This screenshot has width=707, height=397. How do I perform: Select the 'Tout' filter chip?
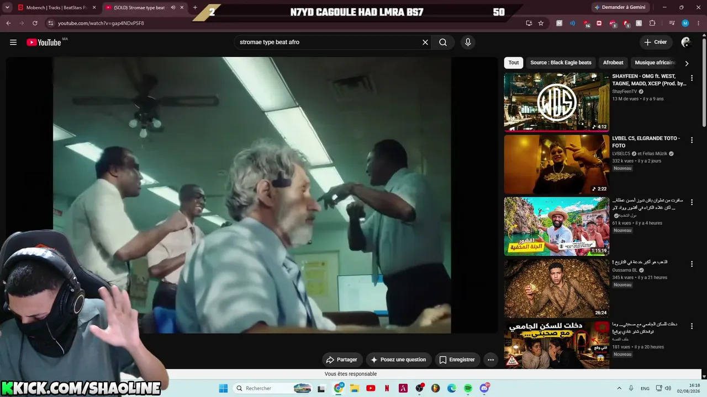coord(514,63)
